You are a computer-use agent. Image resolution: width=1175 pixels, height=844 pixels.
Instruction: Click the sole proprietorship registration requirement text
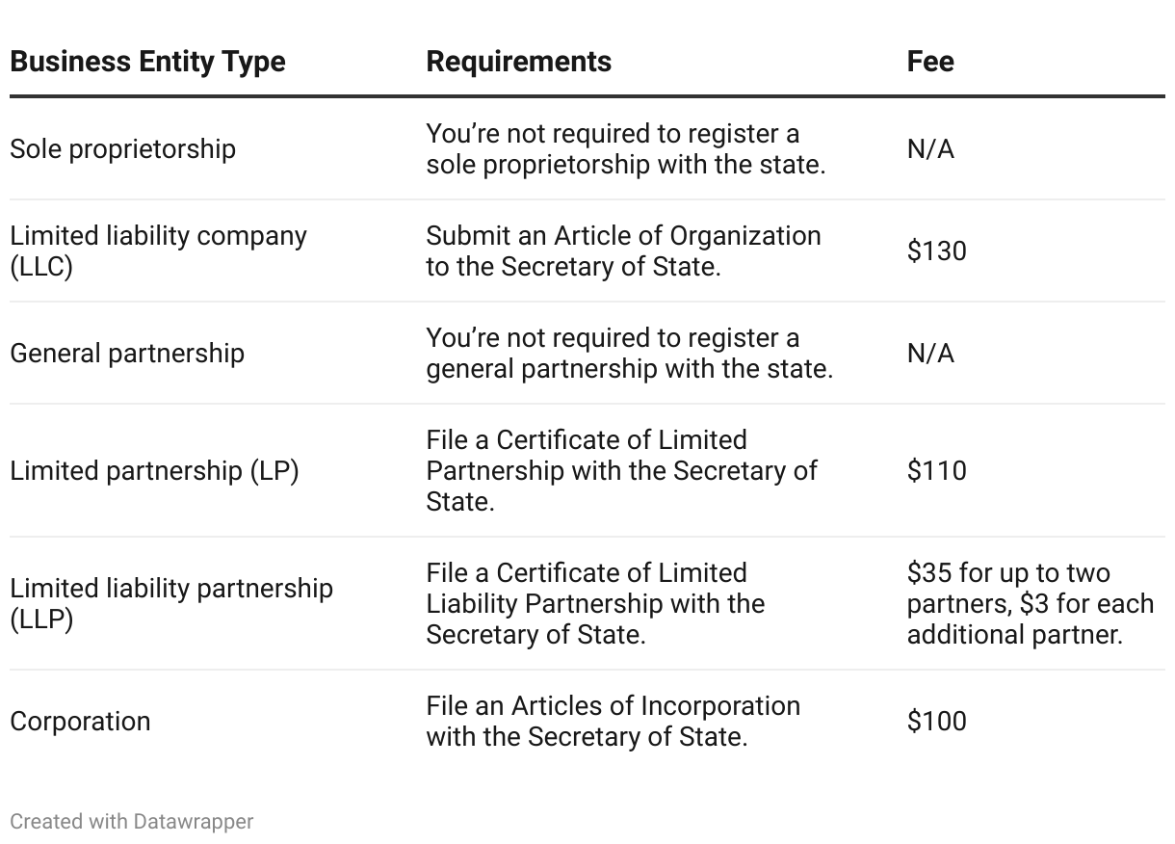[x=625, y=149]
